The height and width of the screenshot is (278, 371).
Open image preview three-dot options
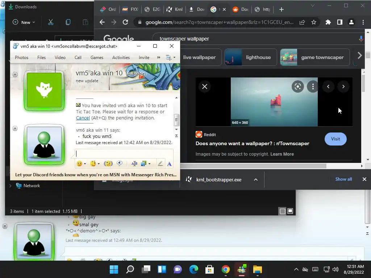point(313,87)
